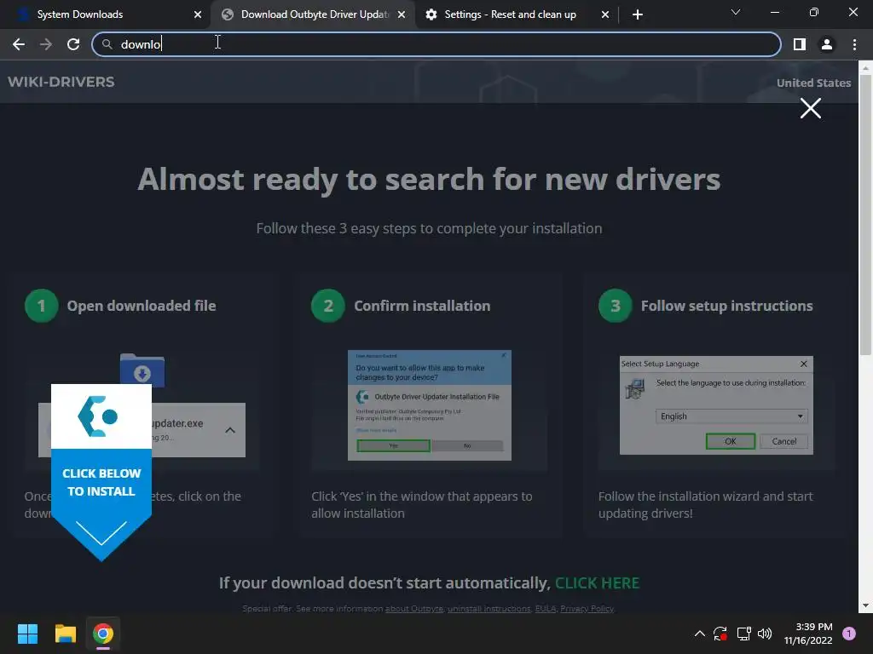
Task: Click the browser forward arrow
Action: (x=46, y=44)
